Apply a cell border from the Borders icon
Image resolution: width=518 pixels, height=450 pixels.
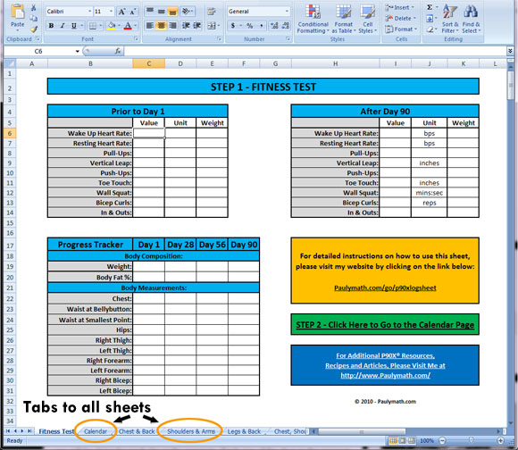coord(93,25)
